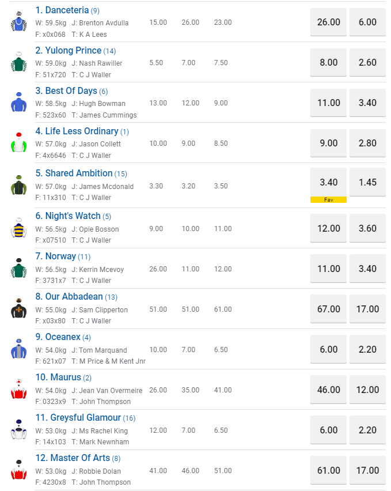Image resolution: width=391 pixels, height=491 pixels.
Task: Open the Norway runner link
Action: tap(60, 256)
